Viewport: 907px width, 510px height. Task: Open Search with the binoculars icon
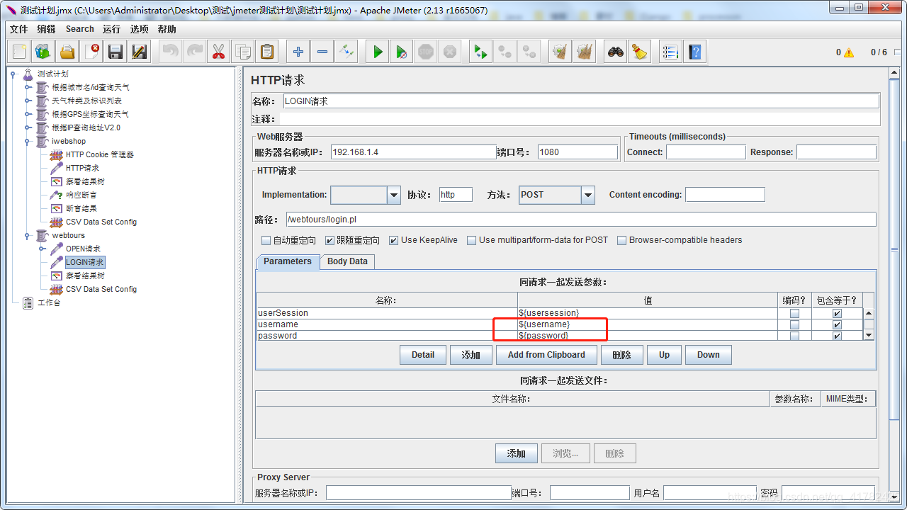[616, 52]
